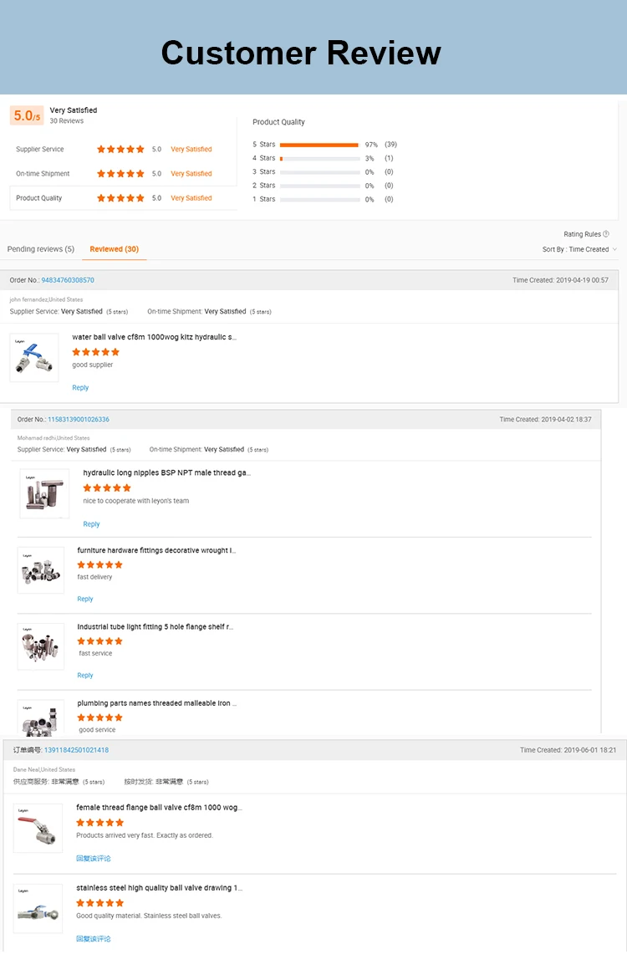Select the Reviewed (30) tab
Image resolution: width=627 pixels, height=975 pixels.
click(115, 249)
